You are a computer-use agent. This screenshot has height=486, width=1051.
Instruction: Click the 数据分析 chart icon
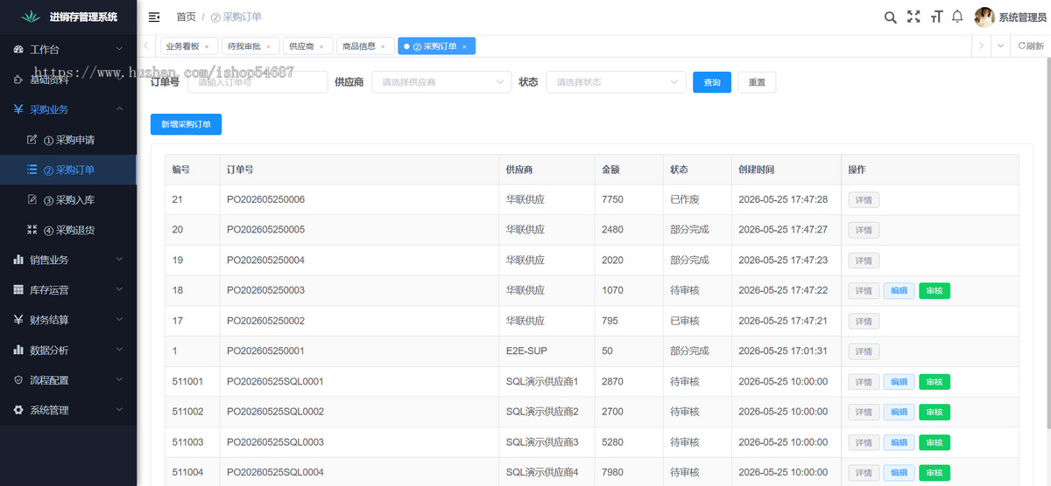(19, 350)
